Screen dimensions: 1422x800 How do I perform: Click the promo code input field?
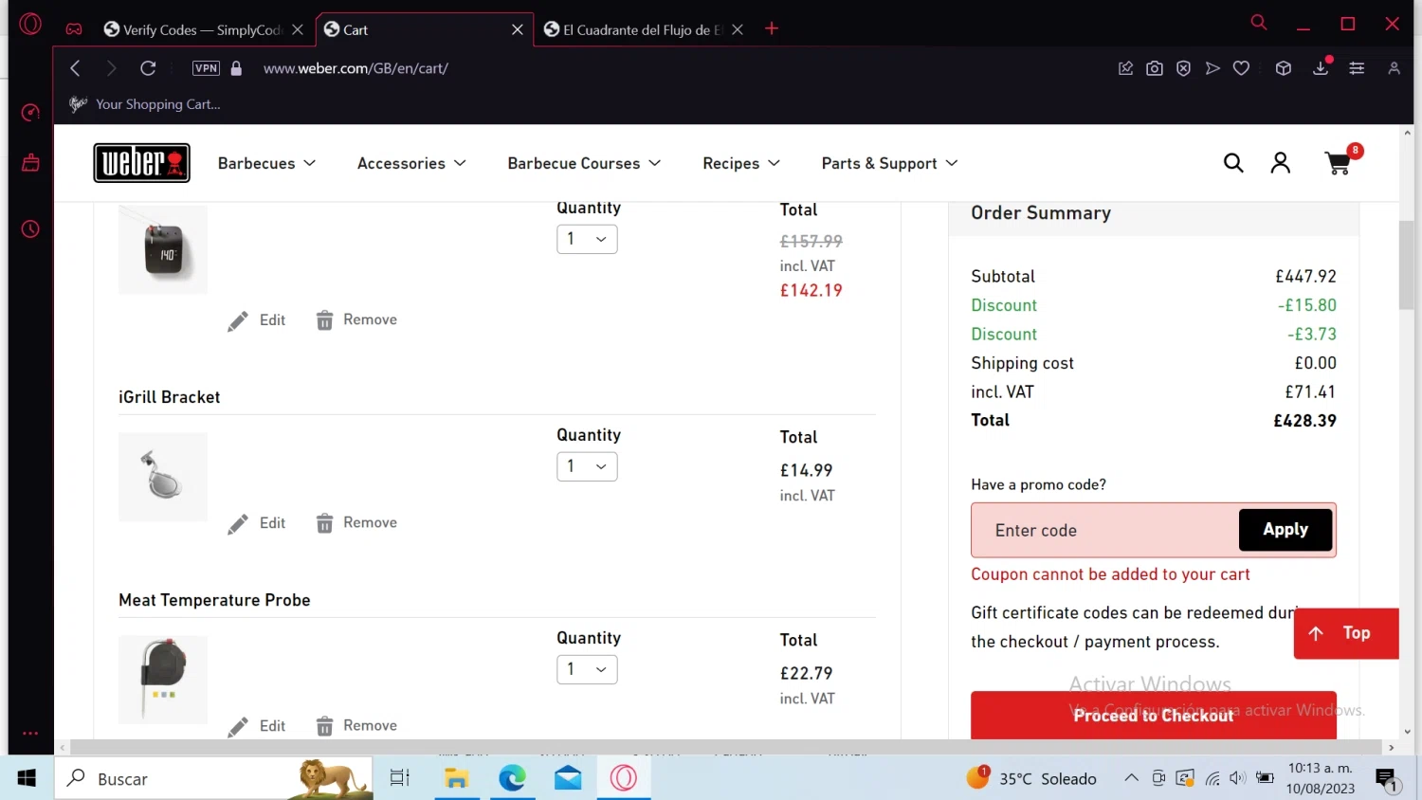(x=1105, y=530)
